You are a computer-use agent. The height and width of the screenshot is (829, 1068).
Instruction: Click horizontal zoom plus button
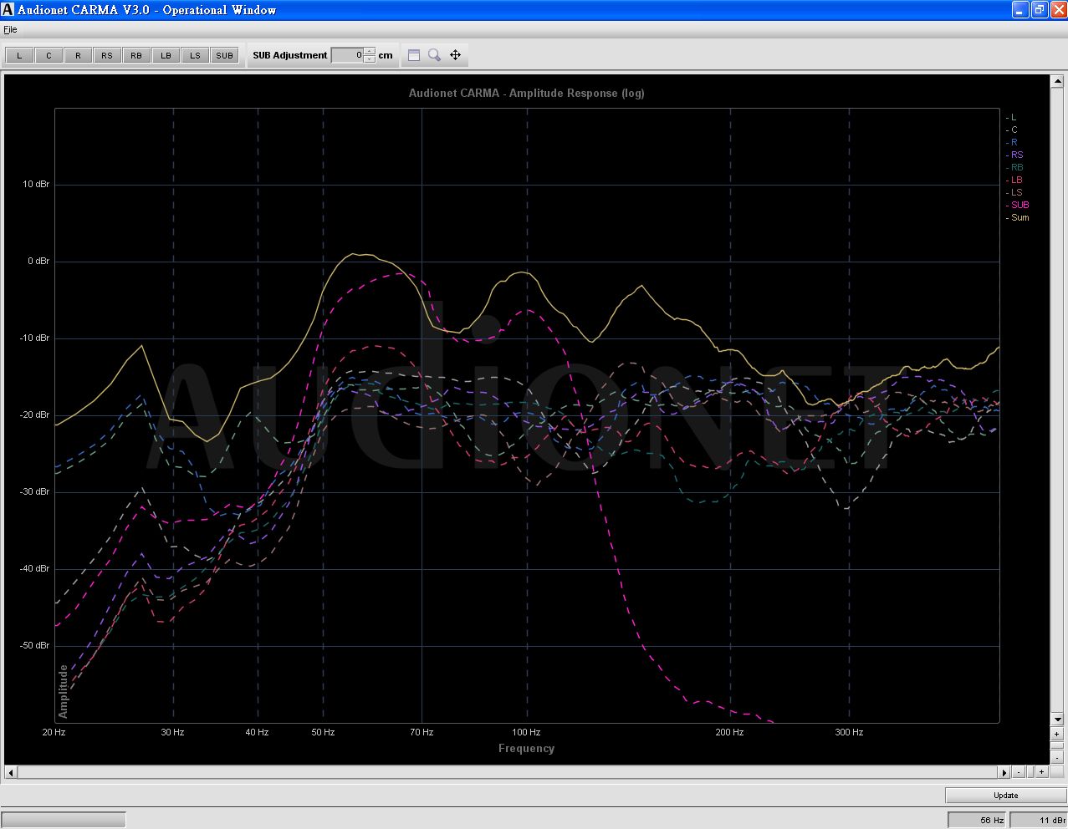1042,772
